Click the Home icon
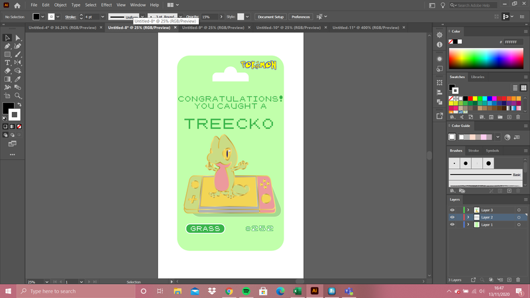The image size is (530, 298). coord(17,5)
